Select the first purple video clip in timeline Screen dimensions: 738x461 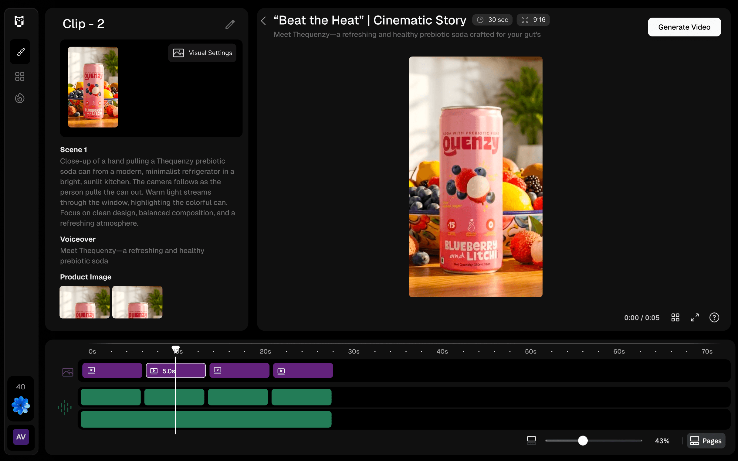click(112, 371)
